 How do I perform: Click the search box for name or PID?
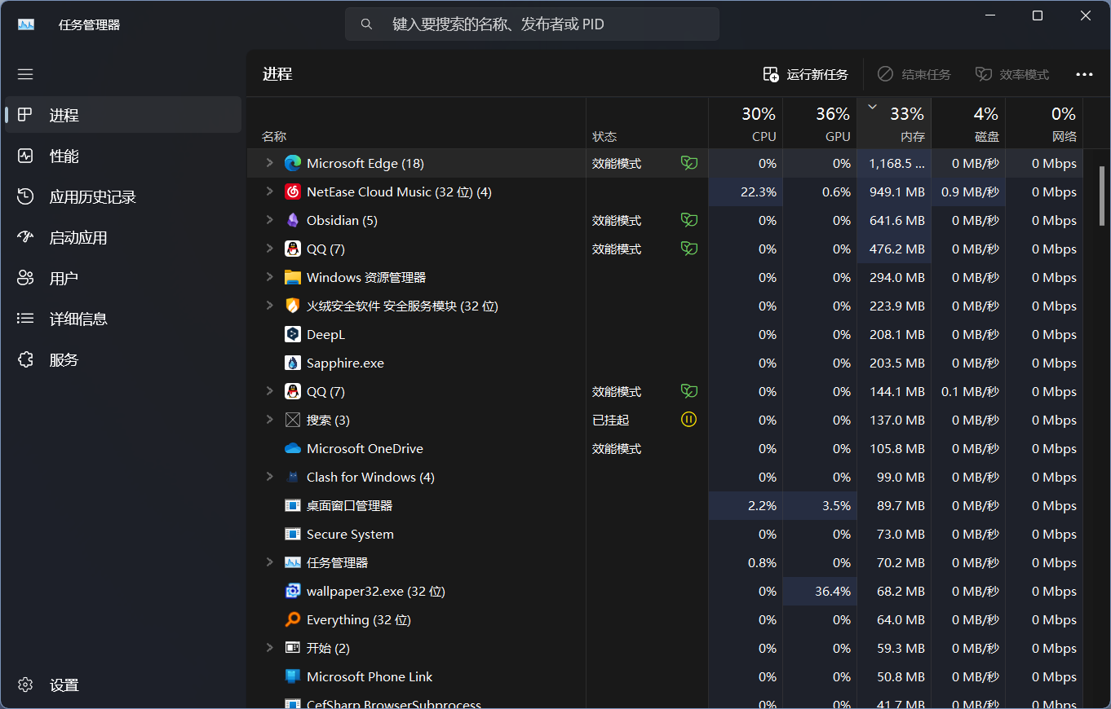tap(532, 24)
